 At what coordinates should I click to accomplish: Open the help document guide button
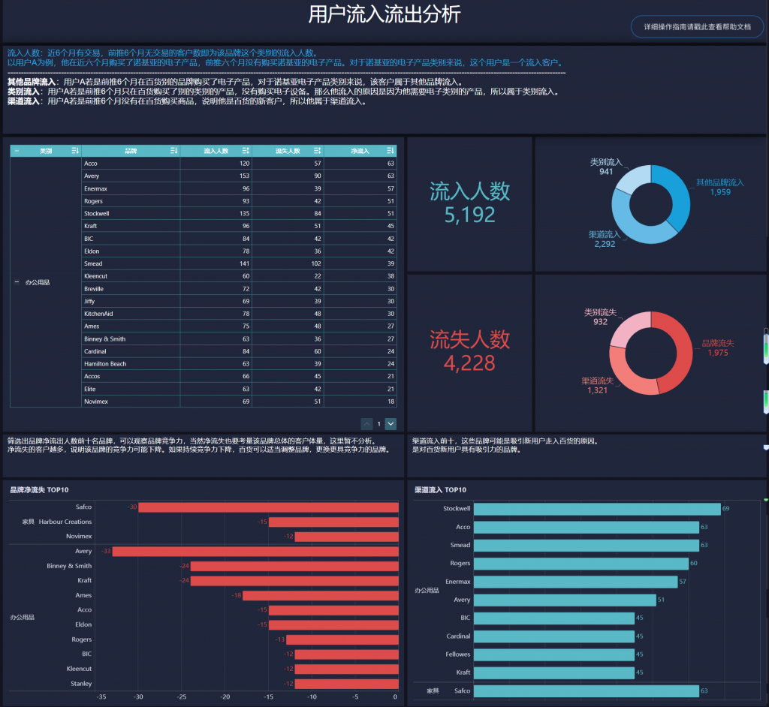coord(697,26)
